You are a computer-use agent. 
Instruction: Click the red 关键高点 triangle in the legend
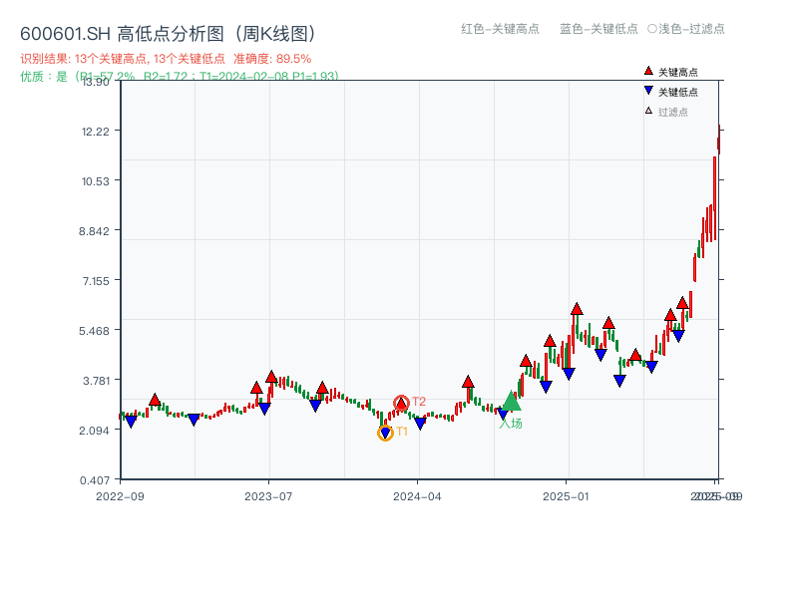[x=648, y=71]
